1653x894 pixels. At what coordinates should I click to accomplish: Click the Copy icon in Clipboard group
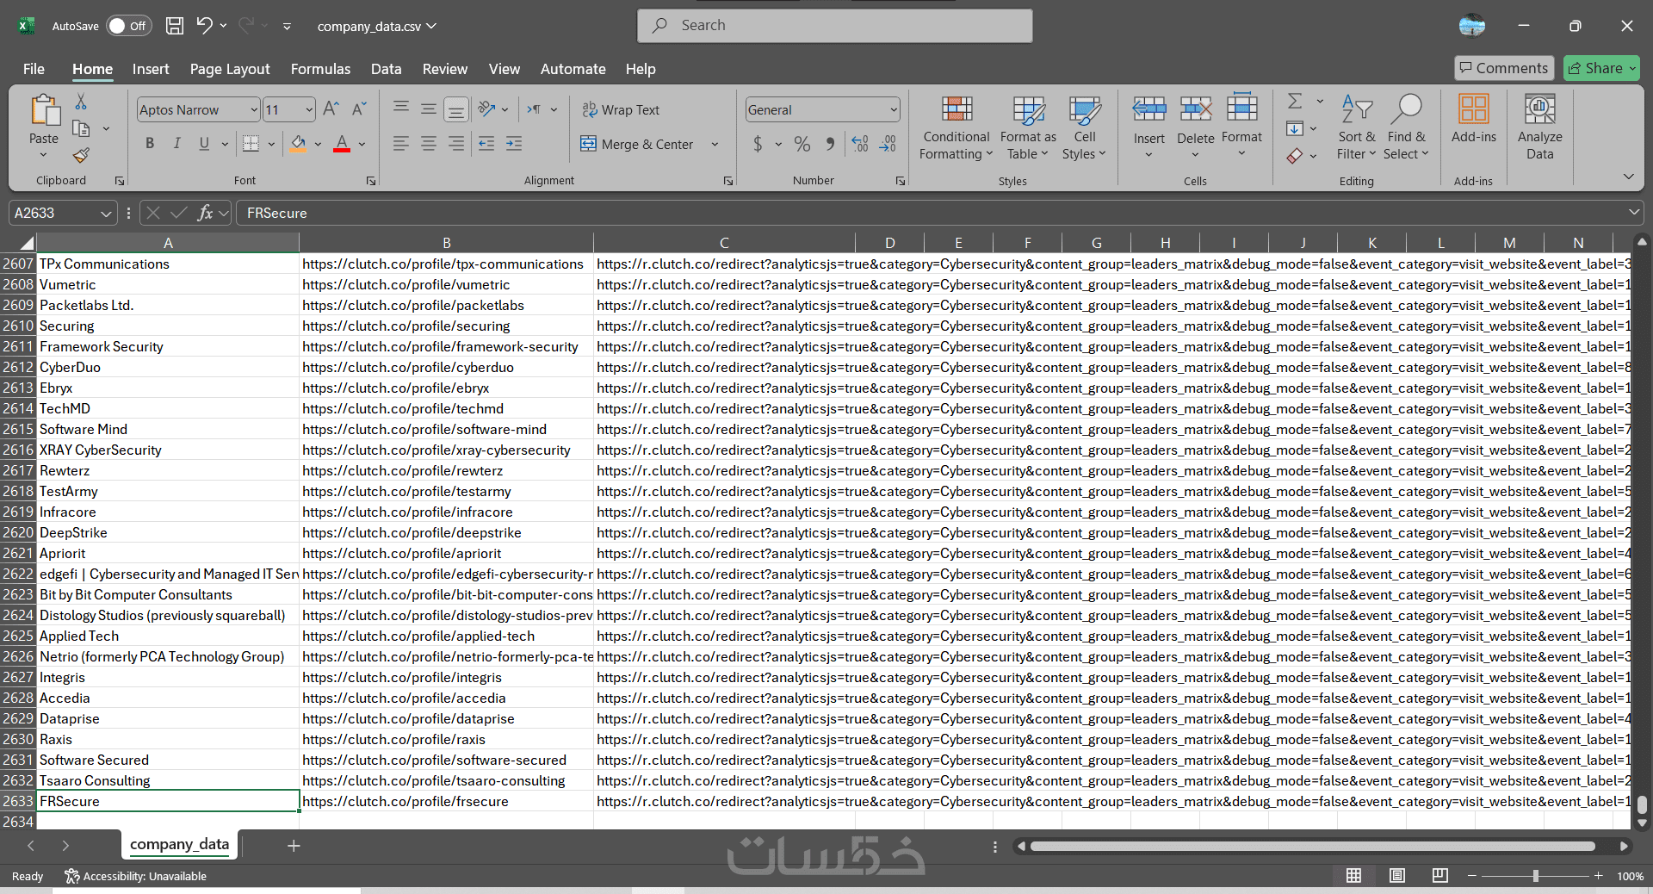(x=81, y=128)
